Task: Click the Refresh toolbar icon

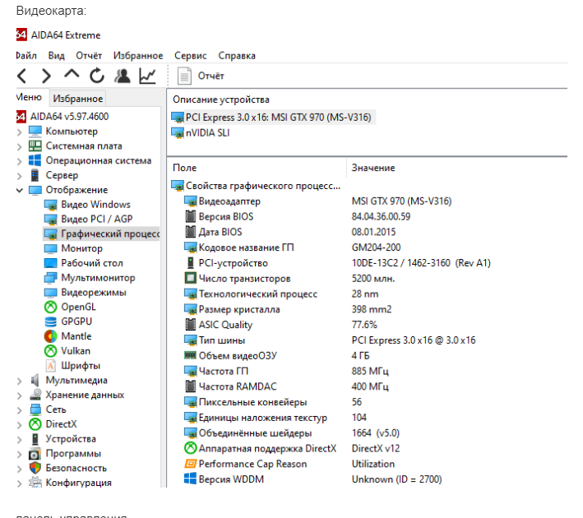Action: (97, 76)
